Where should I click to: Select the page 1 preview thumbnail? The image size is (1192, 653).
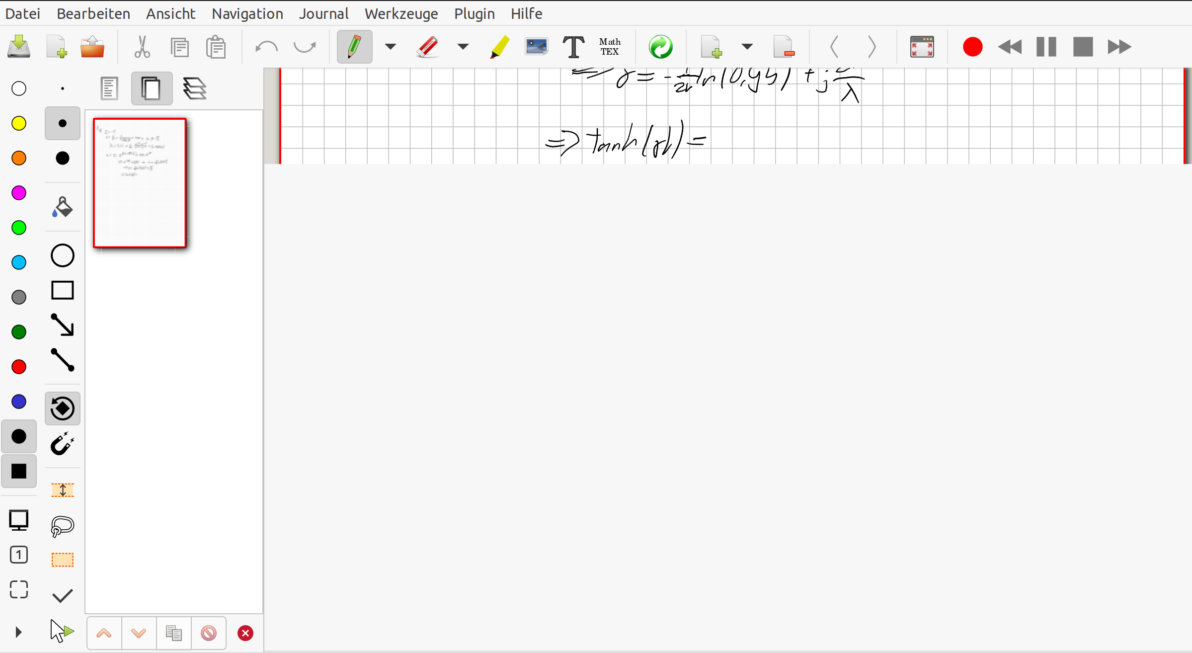[140, 183]
